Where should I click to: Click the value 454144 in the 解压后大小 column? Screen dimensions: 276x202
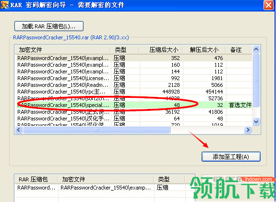point(214,92)
